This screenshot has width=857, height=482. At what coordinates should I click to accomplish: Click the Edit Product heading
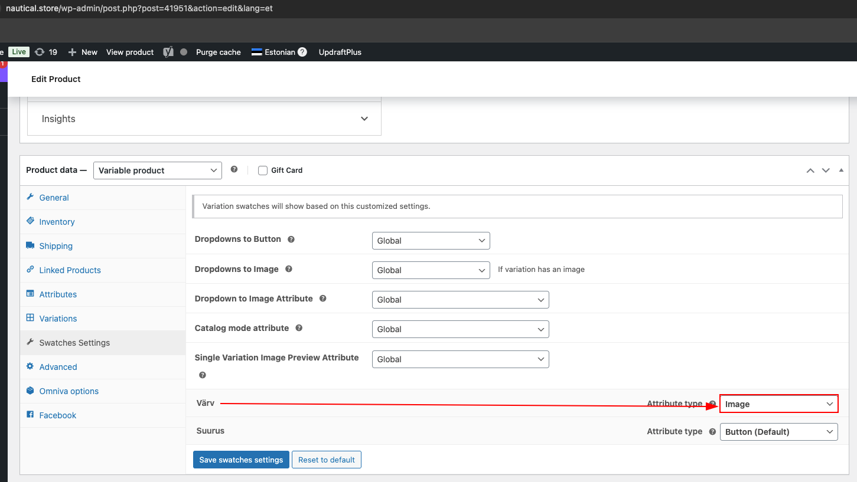(x=56, y=79)
